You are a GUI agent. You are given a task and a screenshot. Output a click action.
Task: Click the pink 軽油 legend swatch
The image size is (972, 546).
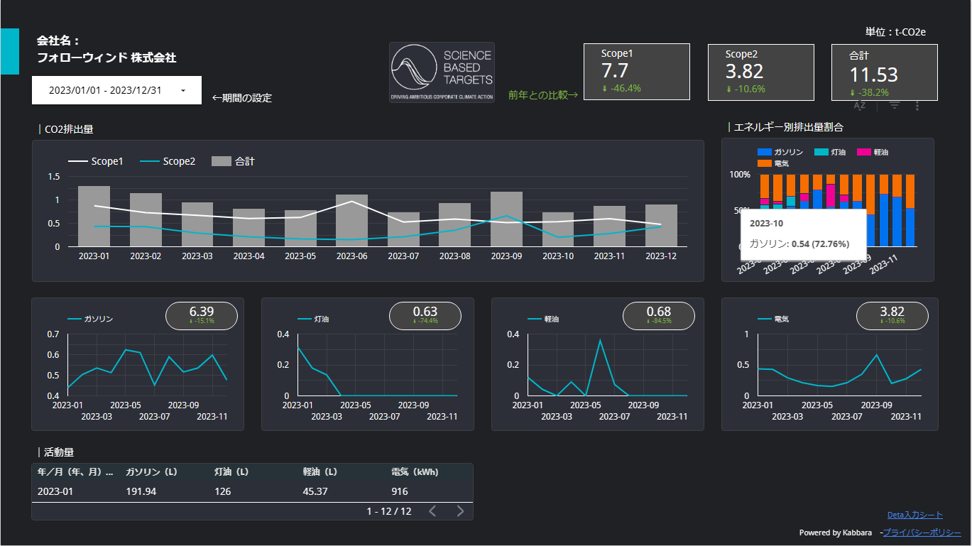pos(864,153)
